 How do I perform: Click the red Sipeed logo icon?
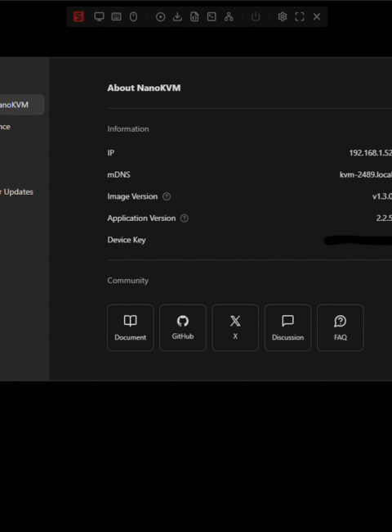[x=78, y=16]
